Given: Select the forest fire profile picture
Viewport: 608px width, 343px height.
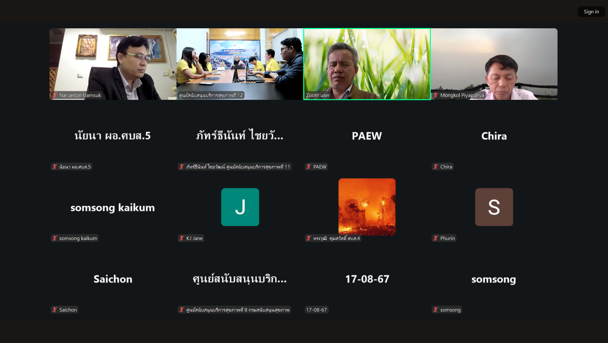Looking at the screenshot, I should 367,207.
